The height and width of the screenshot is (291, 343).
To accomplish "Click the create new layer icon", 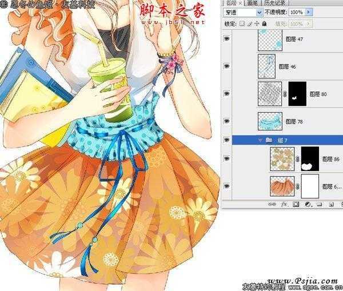I will pyautogui.click(x=330, y=204).
